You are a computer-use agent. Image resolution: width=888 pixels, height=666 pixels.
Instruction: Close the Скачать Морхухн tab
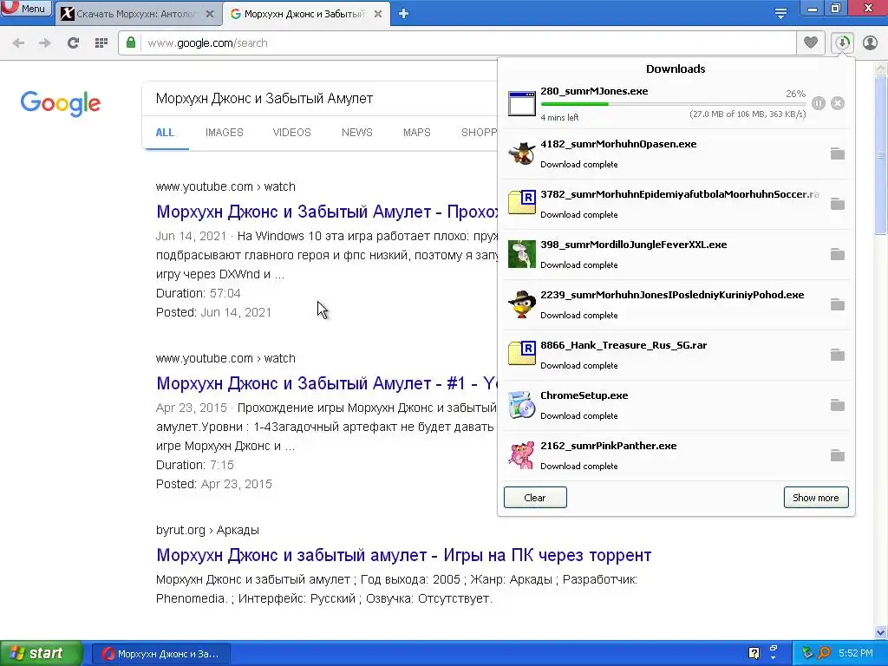coord(210,14)
